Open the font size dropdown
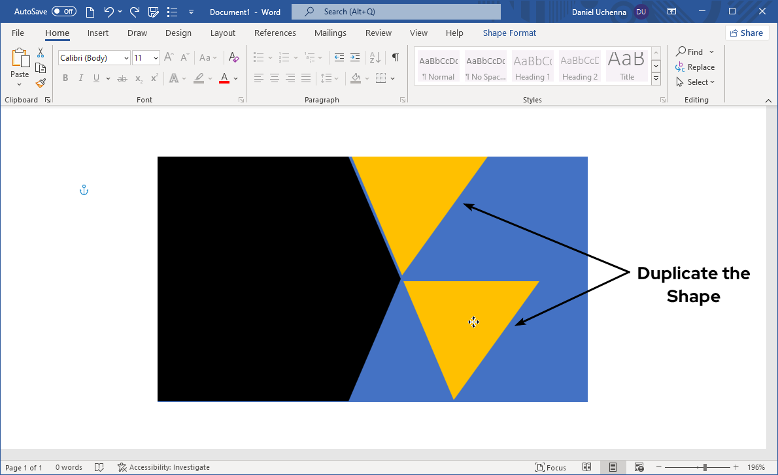The image size is (778, 475). (156, 58)
